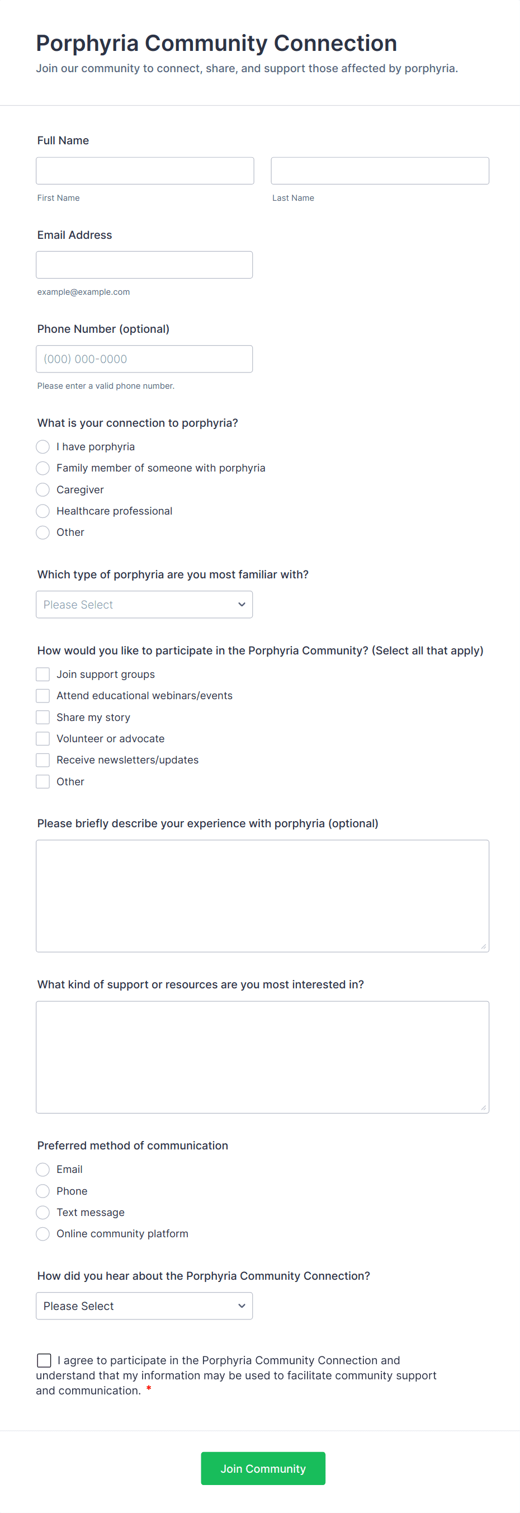Click the Phone Number input field

point(144,359)
